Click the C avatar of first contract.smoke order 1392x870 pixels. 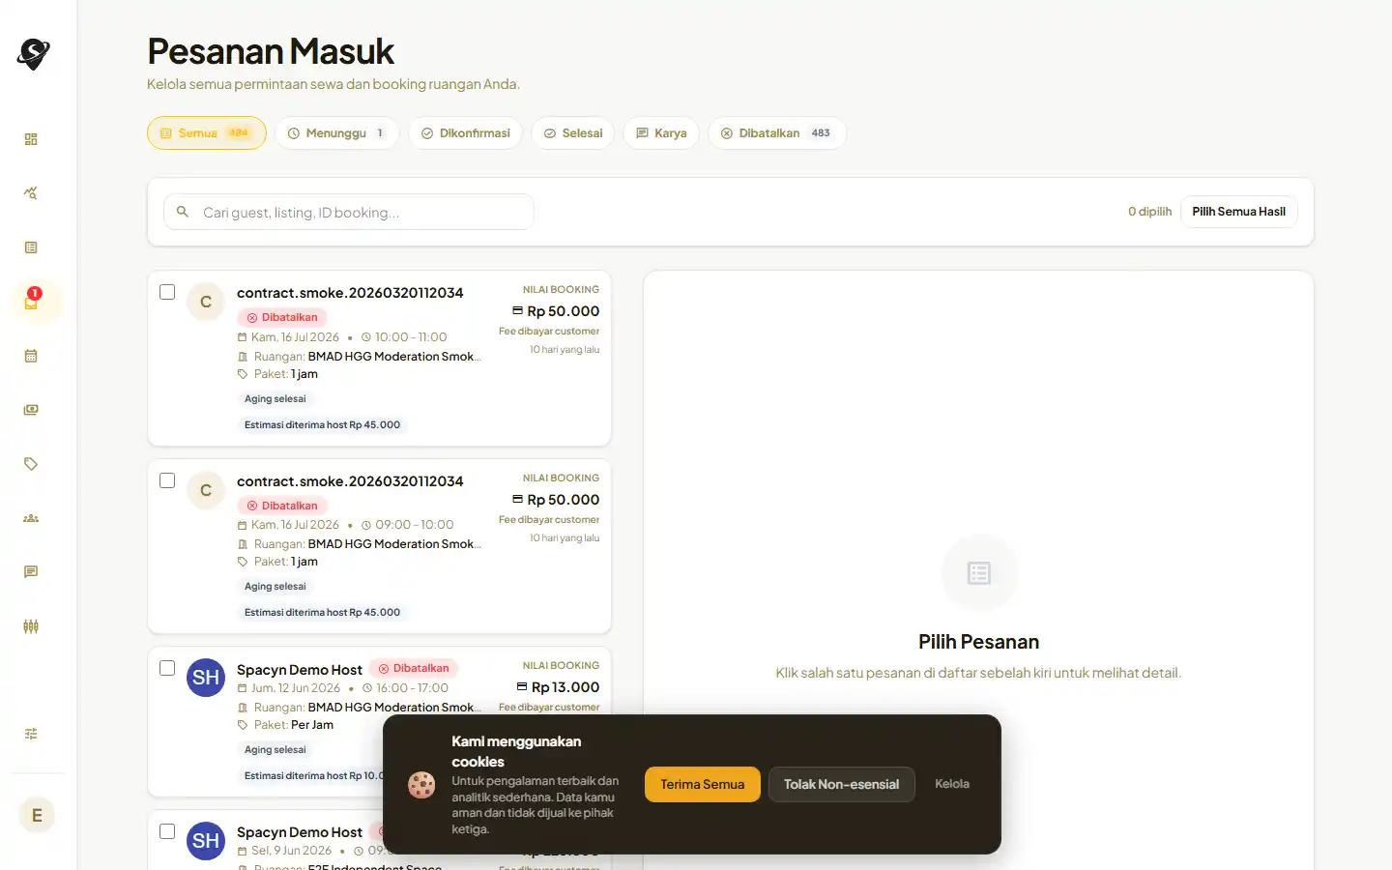coord(206,302)
